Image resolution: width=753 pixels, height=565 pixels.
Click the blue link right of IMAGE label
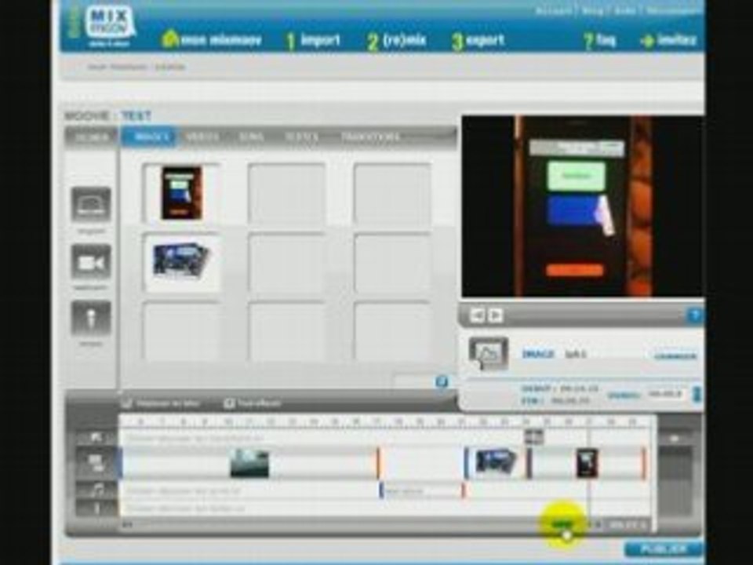coord(675,356)
